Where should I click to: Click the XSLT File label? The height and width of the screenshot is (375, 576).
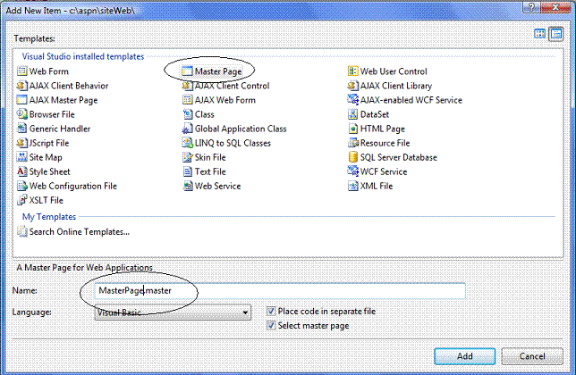[x=47, y=200]
